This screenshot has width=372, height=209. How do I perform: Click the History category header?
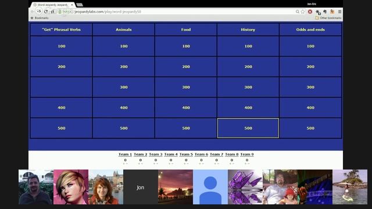coord(248,30)
